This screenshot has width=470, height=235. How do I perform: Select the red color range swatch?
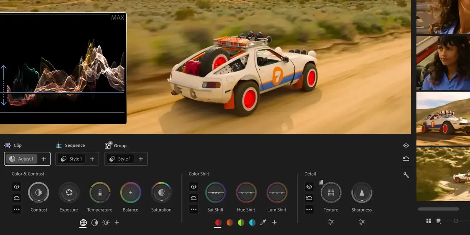(219, 222)
